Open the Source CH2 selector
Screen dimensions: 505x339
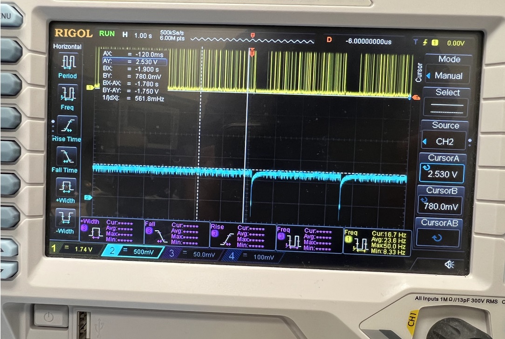(445, 141)
